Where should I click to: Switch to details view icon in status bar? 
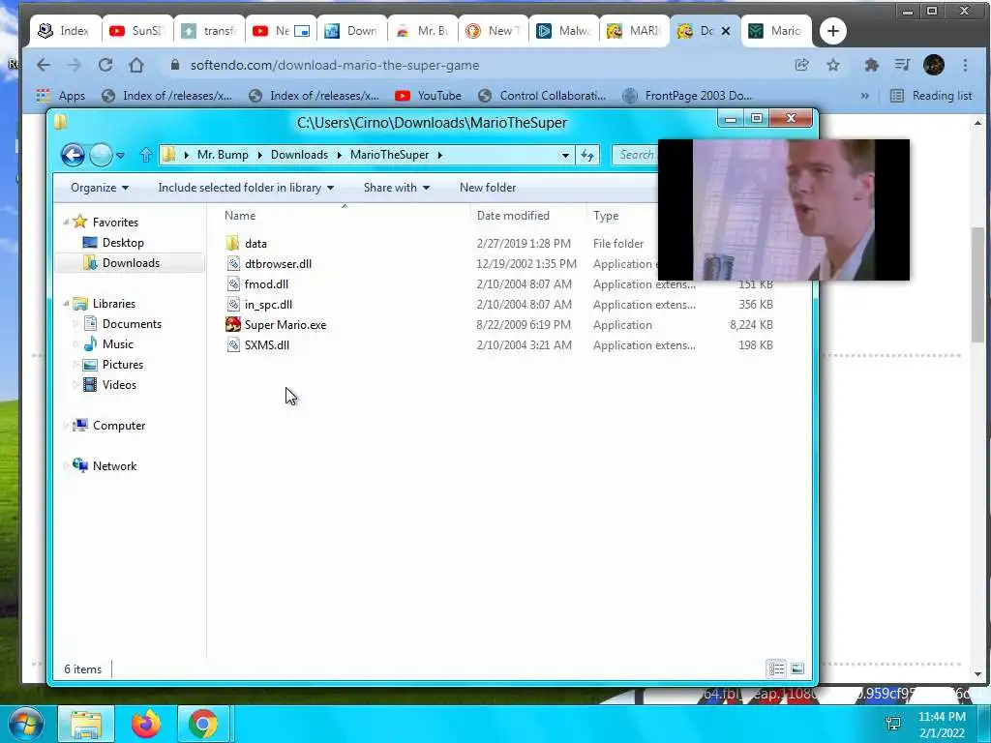pos(777,669)
